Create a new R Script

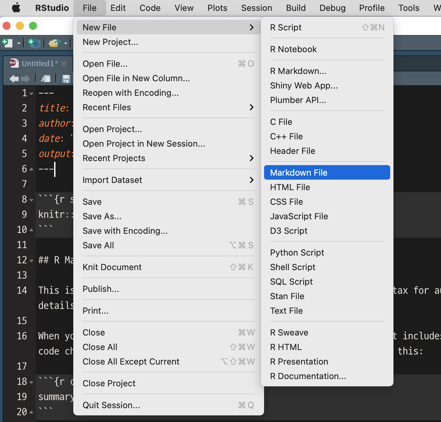pyautogui.click(x=327, y=27)
